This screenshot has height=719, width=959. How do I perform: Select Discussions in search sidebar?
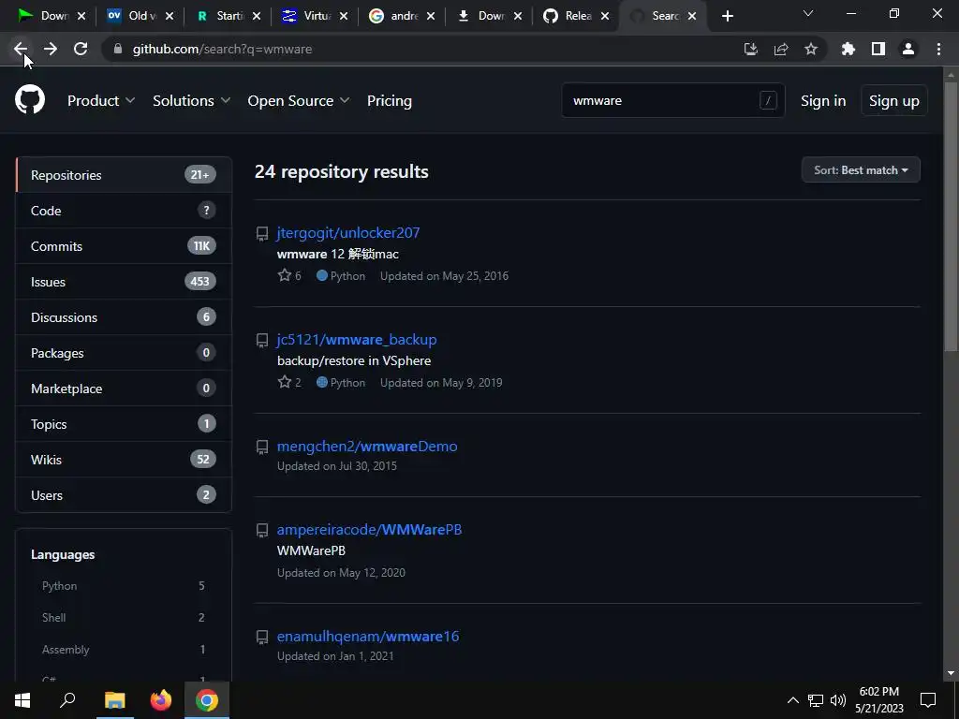pyautogui.click(x=124, y=316)
